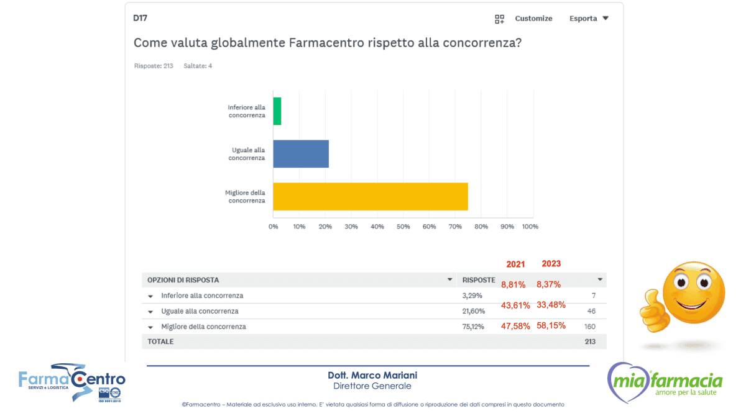
Task: Select the blue 'Uguale alla concorrenza' bar
Action: point(301,154)
